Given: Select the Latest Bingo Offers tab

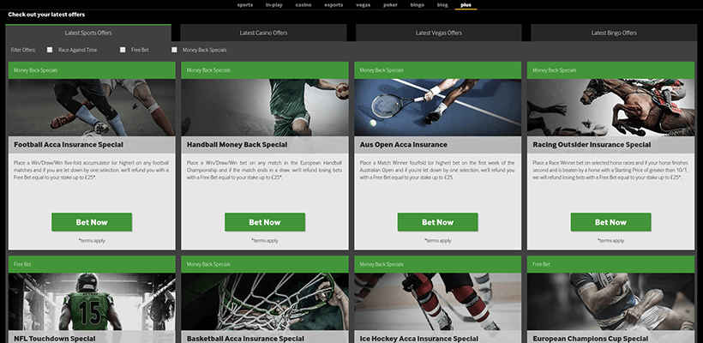Looking at the screenshot, I should (x=614, y=33).
